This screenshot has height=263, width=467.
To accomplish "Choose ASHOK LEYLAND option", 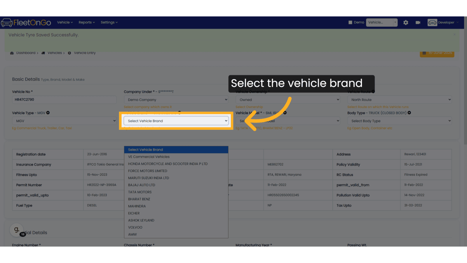I will [176, 220].
